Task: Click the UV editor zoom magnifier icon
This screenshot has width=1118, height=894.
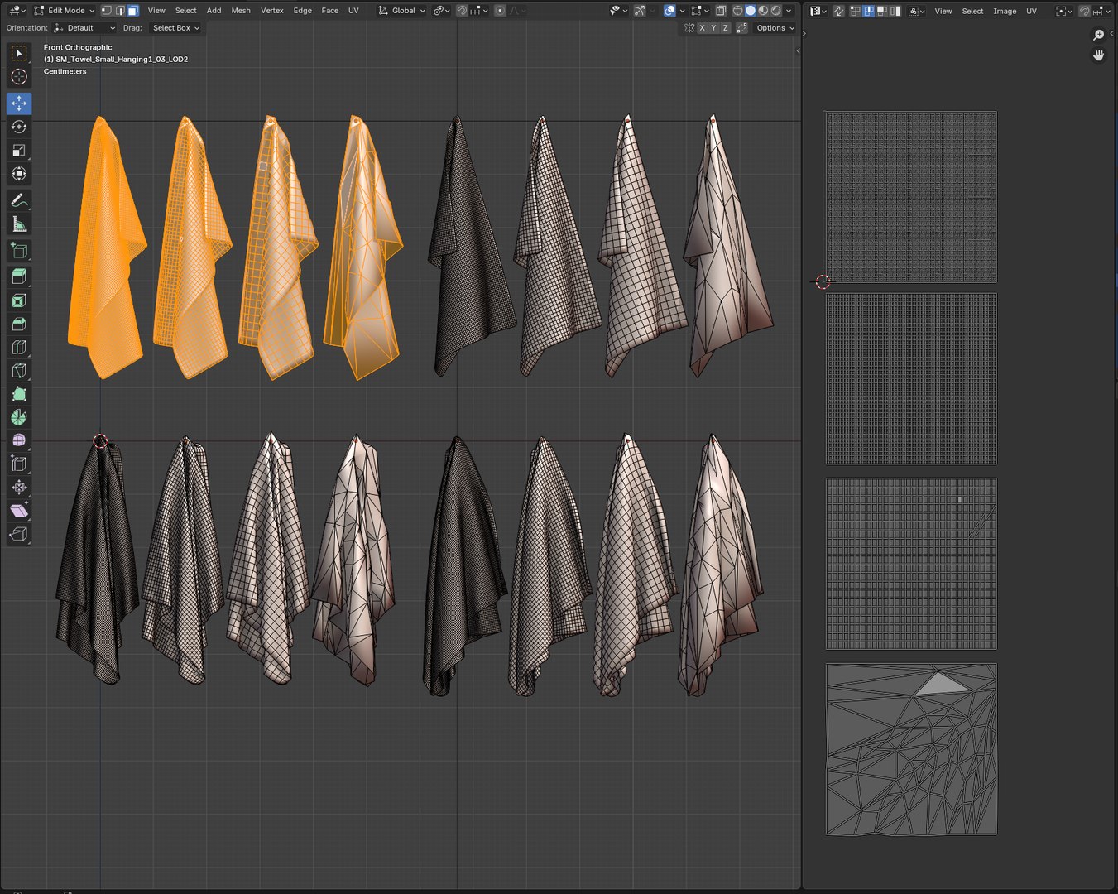Action: [x=1098, y=35]
